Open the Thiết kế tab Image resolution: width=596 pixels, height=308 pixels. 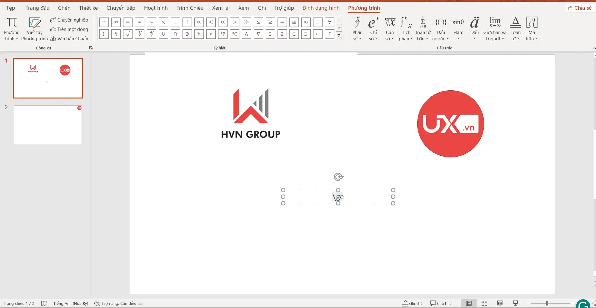click(x=88, y=8)
